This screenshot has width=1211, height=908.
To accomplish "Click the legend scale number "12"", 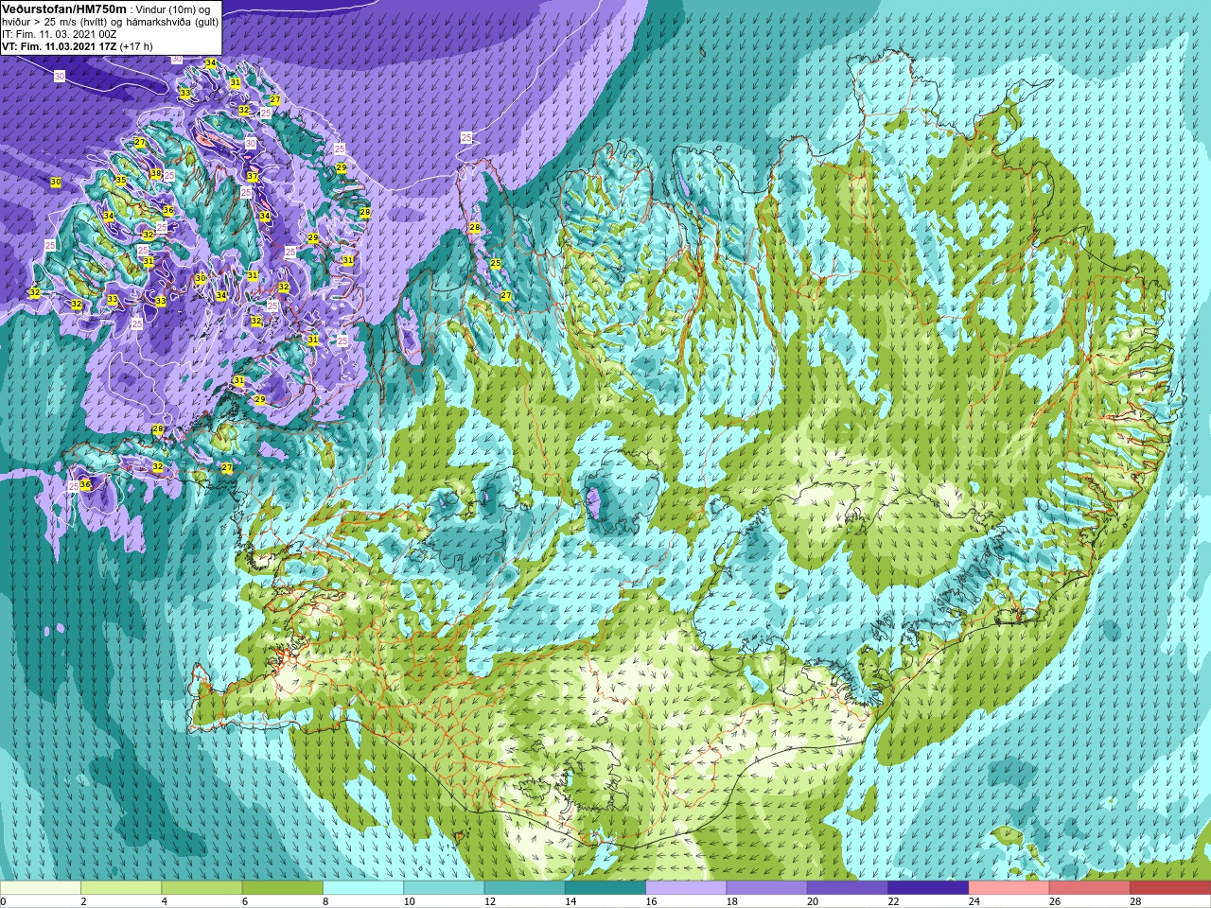I will (x=489, y=901).
